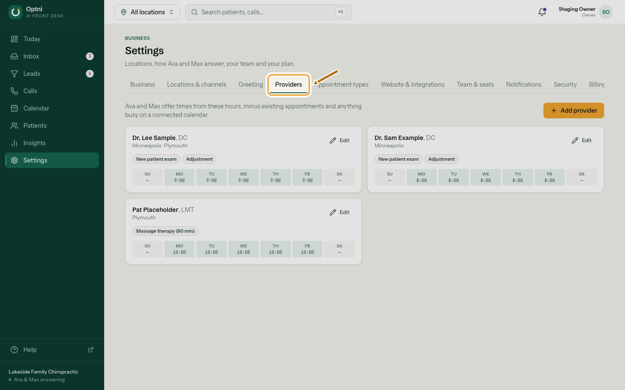The width and height of the screenshot is (625, 390).
Task: Open the Appointment types tab
Action: (x=342, y=84)
